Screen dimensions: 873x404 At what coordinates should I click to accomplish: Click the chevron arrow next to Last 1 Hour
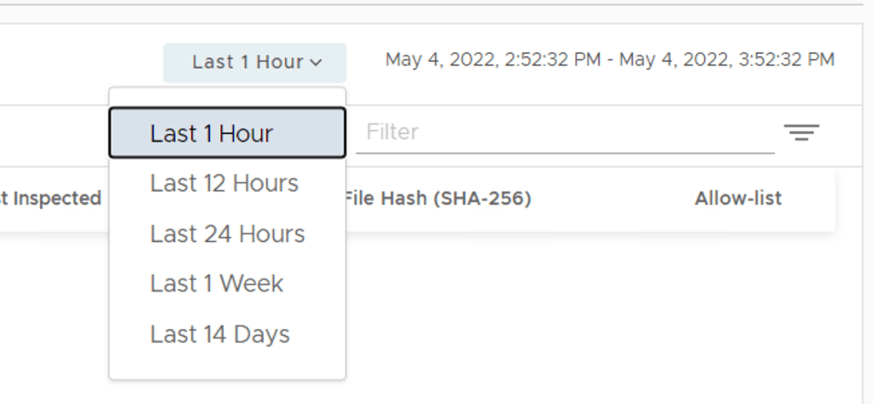pyautogui.click(x=317, y=62)
